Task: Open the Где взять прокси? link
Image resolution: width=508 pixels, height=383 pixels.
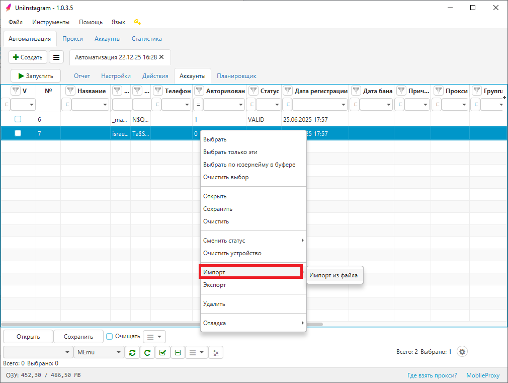Action: pos(432,375)
